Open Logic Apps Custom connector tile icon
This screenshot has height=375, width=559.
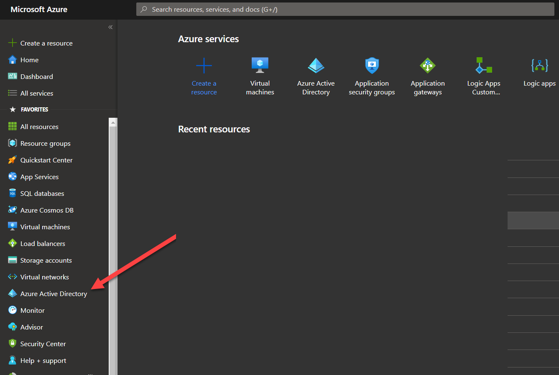click(484, 66)
